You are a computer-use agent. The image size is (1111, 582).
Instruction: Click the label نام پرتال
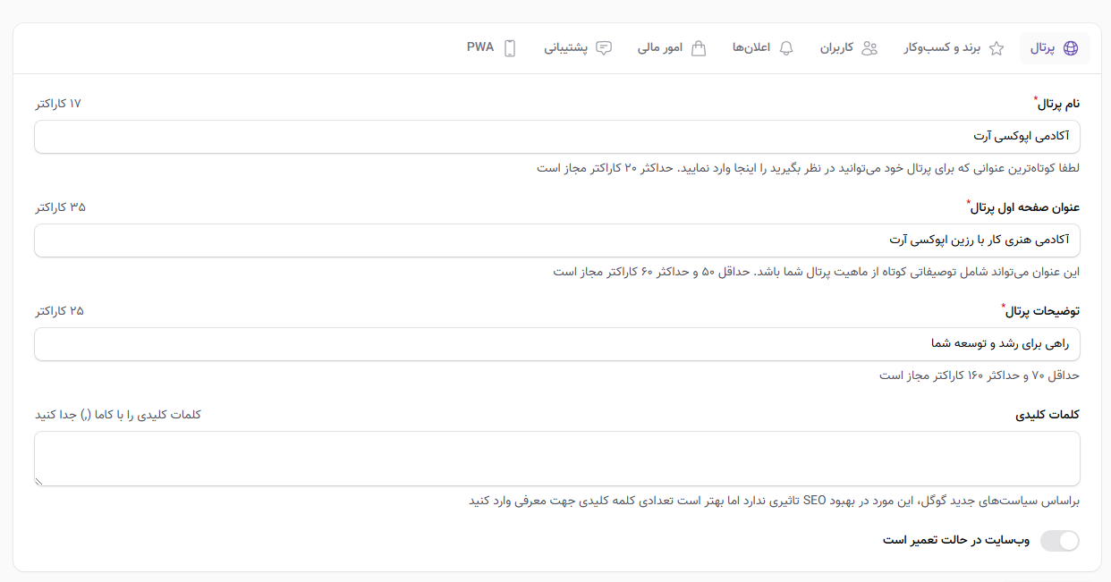click(x=1059, y=104)
